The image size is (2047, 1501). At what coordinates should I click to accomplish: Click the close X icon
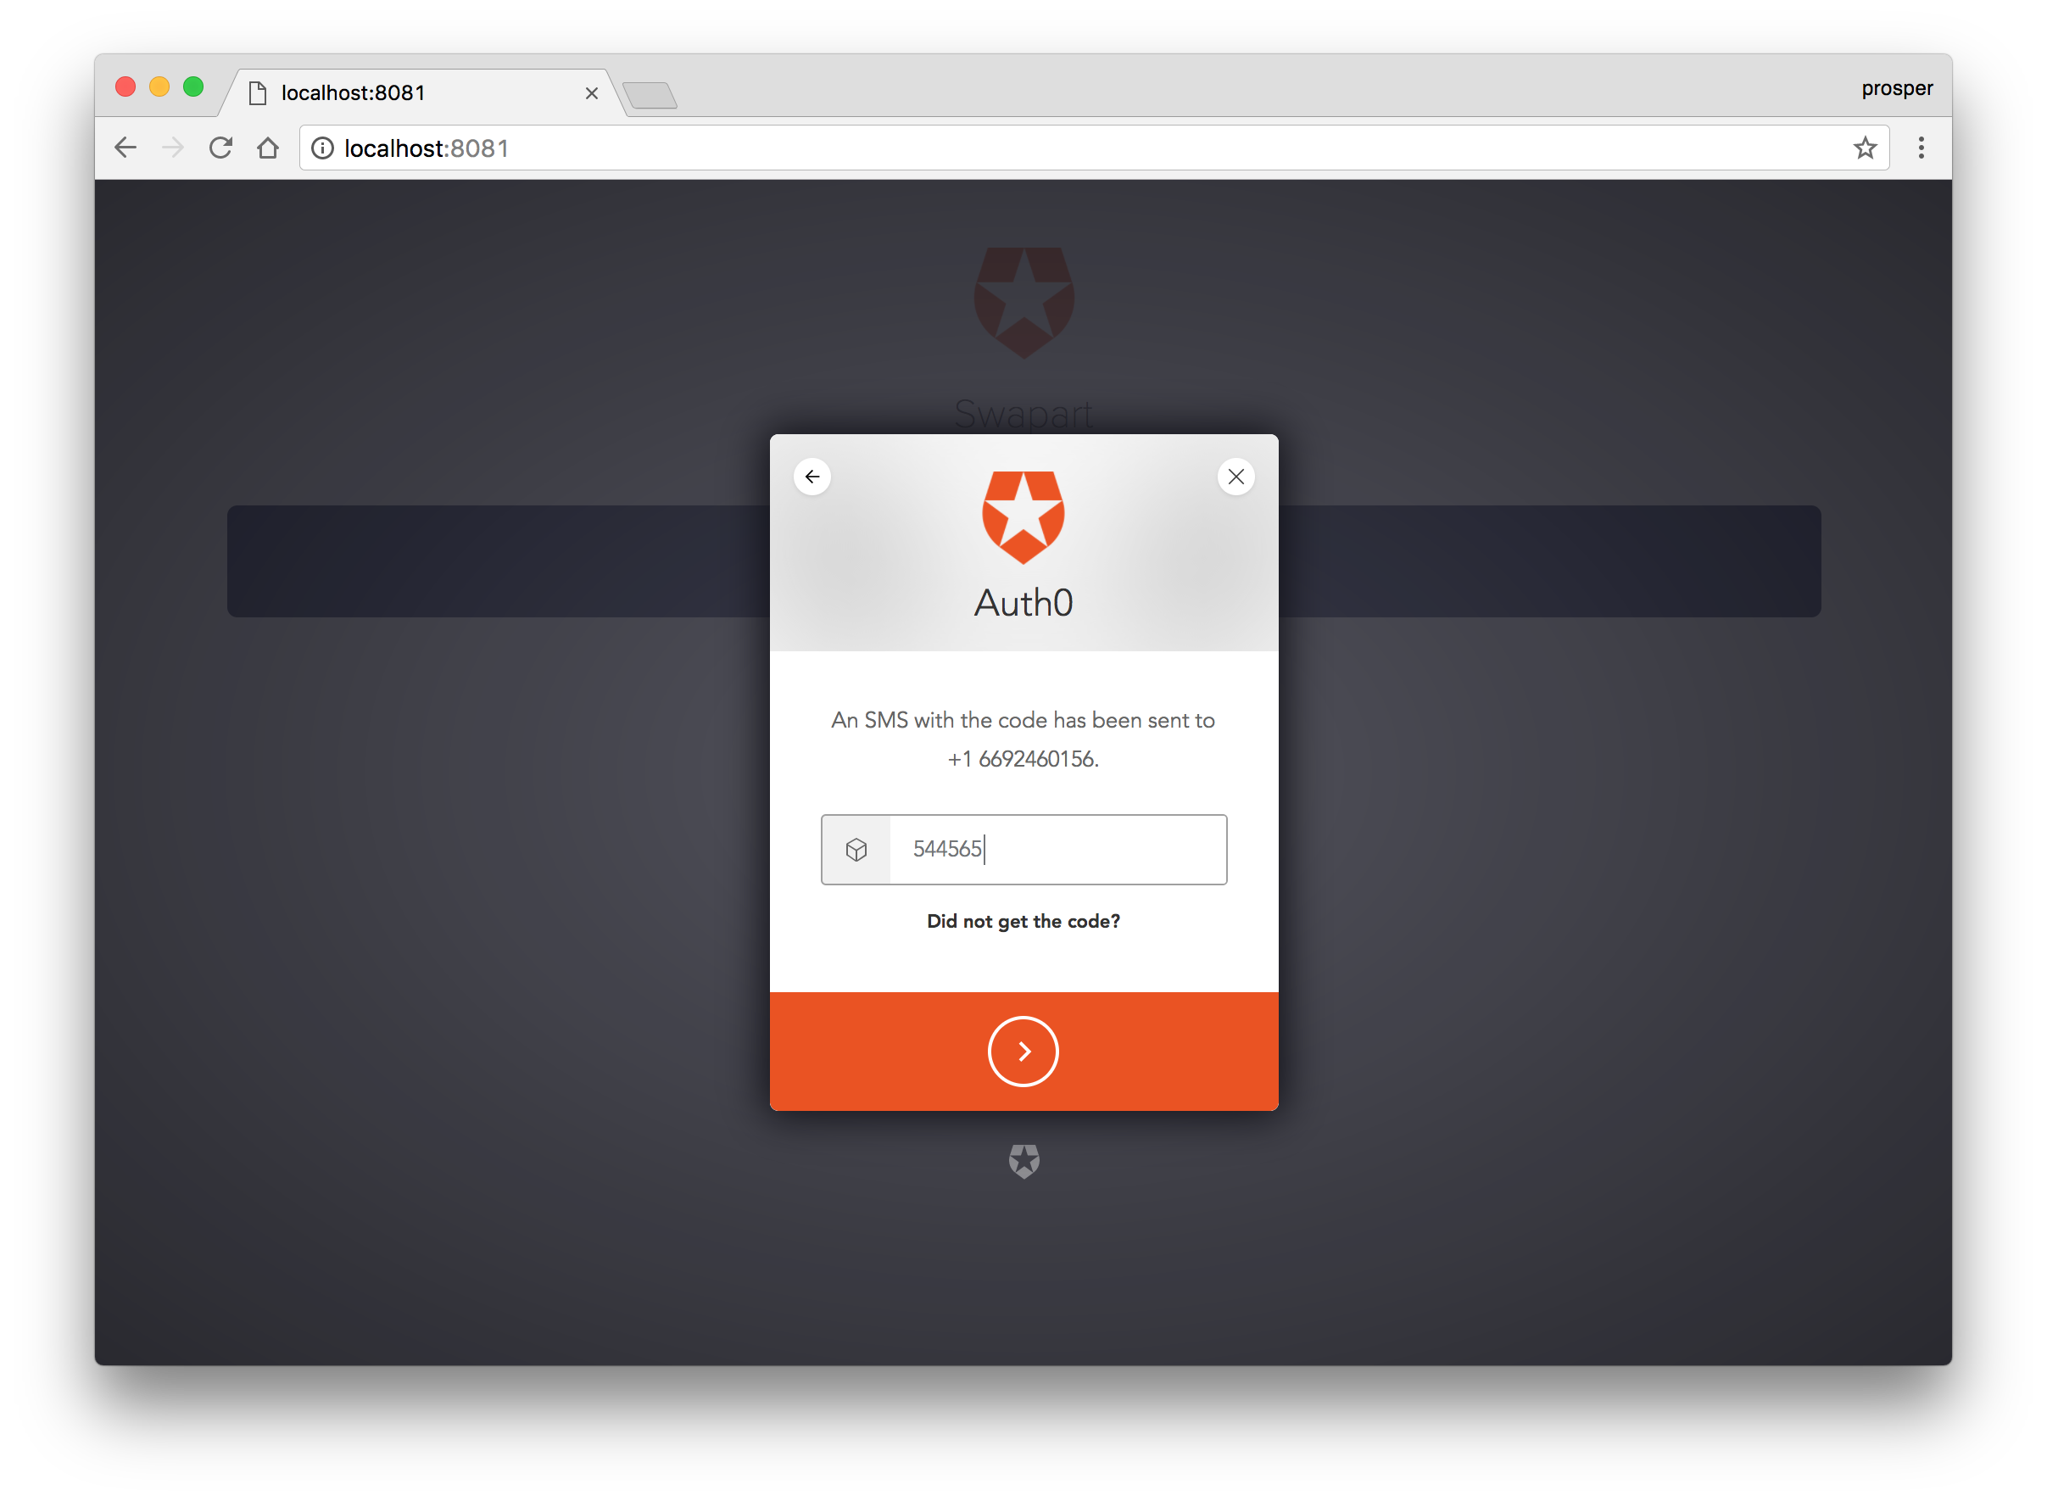point(1236,474)
